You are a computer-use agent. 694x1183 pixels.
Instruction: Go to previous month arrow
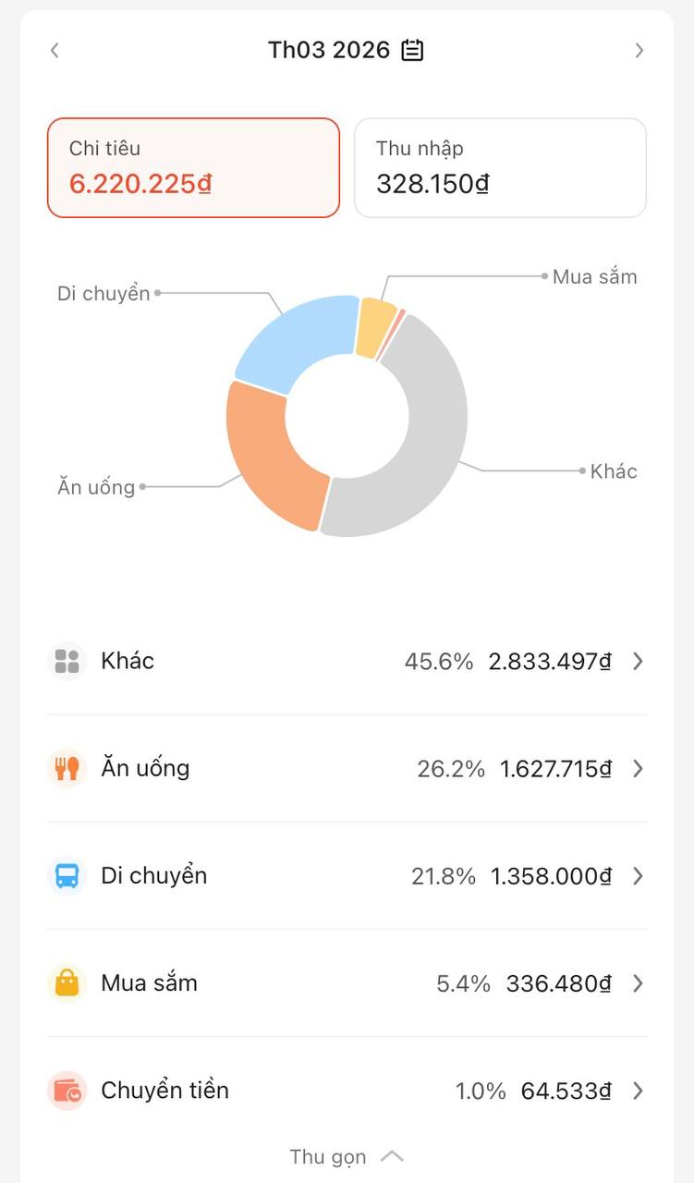click(x=55, y=50)
